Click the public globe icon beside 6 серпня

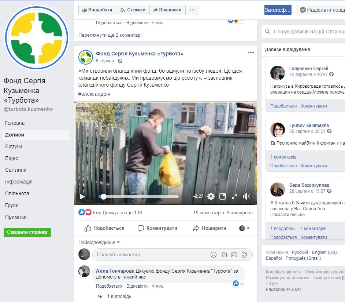[x=120, y=61]
